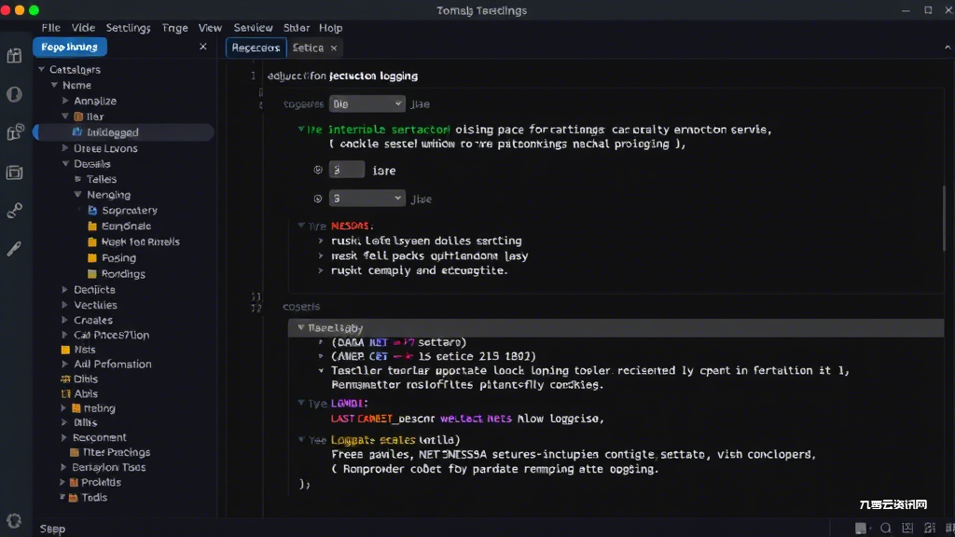The image size is (955, 537).
Task: Click the square stop icon in status bar
Action: point(861,529)
